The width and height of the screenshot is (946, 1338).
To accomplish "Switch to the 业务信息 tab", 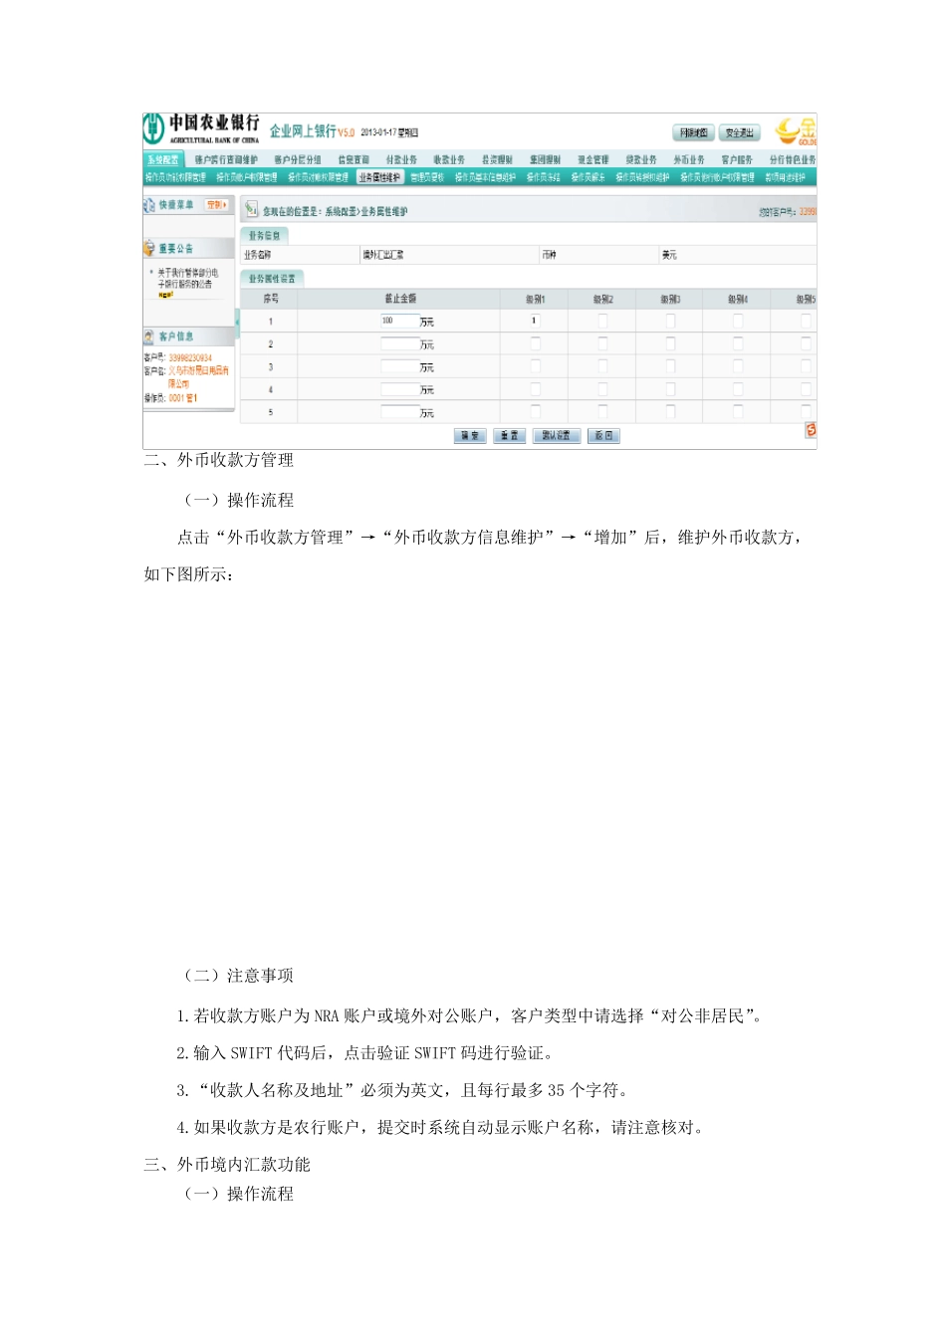I will pyautogui.click(x=264, y=236).
